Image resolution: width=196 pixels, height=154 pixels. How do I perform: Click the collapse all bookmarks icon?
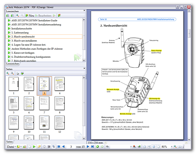pos(12,16)
